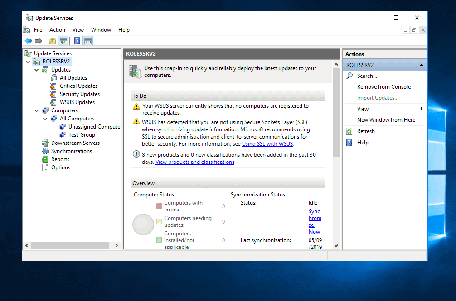This screenshot has width=456, height=301.
Task: Click the green Computers installed swatch
Action: pyautogui.click(x=159, y=240)
